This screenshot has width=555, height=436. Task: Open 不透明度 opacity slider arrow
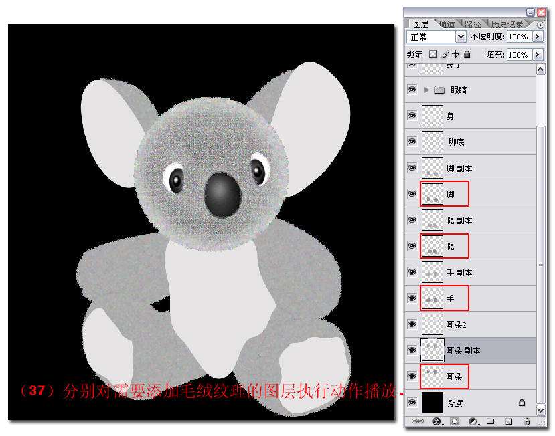[538, 37]
